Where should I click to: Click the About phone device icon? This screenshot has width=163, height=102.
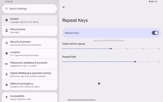7,31
